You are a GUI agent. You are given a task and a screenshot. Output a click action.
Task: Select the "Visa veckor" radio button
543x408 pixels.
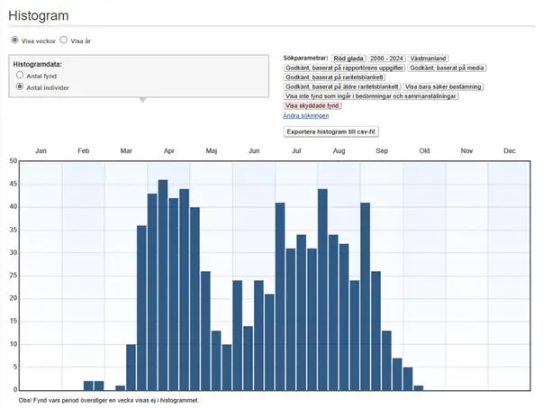[14, 41]
